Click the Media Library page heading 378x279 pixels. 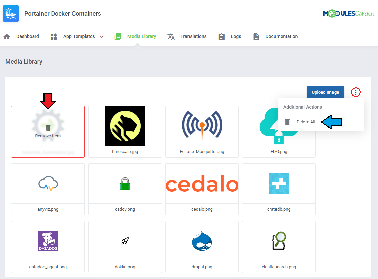(24, 62)
